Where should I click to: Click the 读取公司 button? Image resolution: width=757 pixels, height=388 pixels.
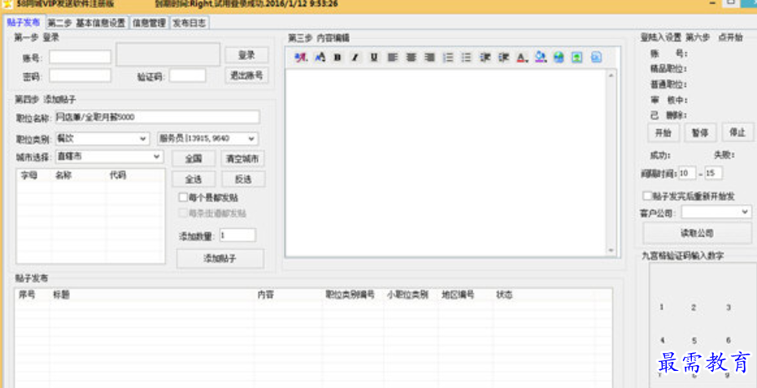pyautogui.click(x=697, y=233)
